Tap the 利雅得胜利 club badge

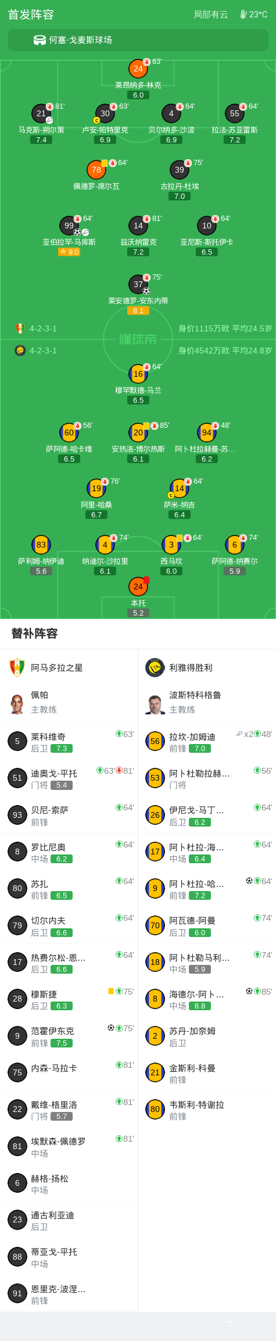[155, 667]
